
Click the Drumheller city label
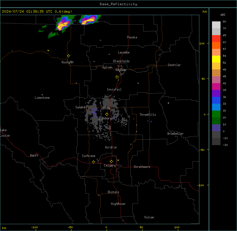coord(175,134)
